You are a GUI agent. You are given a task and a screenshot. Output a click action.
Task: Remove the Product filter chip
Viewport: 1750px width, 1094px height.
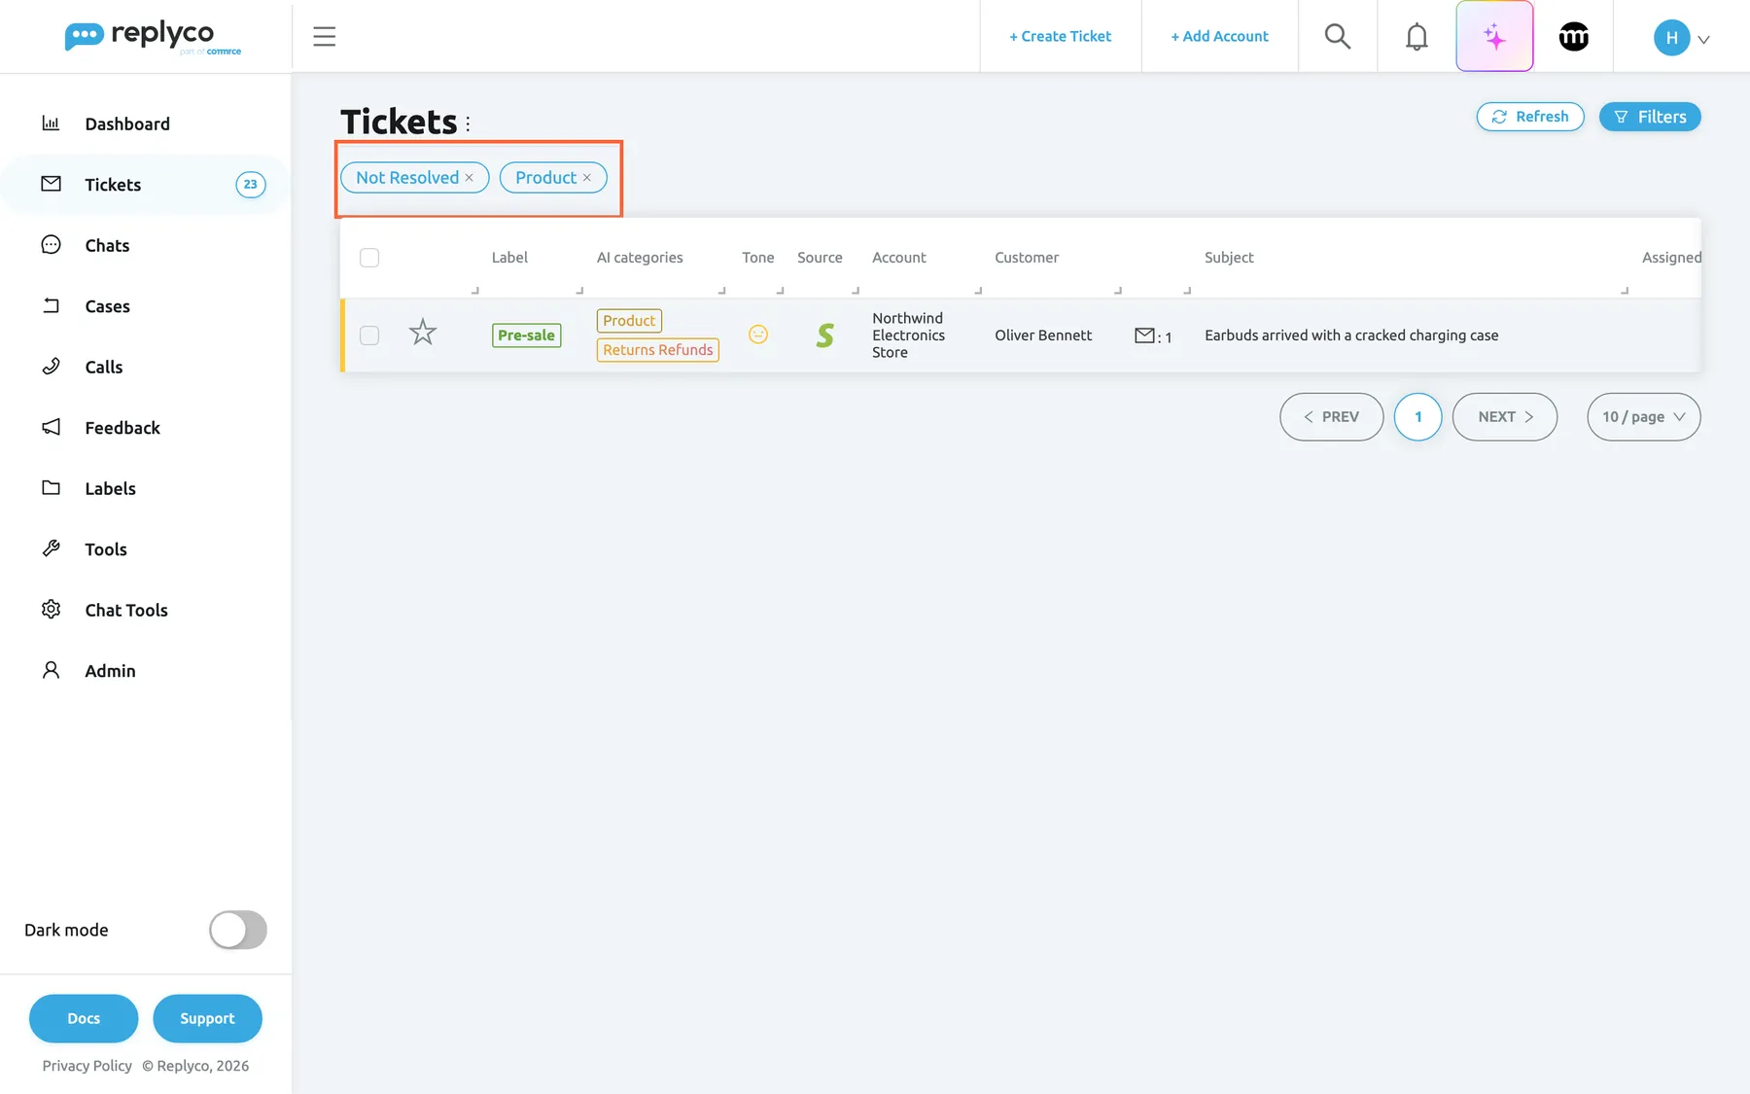click(586, 178)
